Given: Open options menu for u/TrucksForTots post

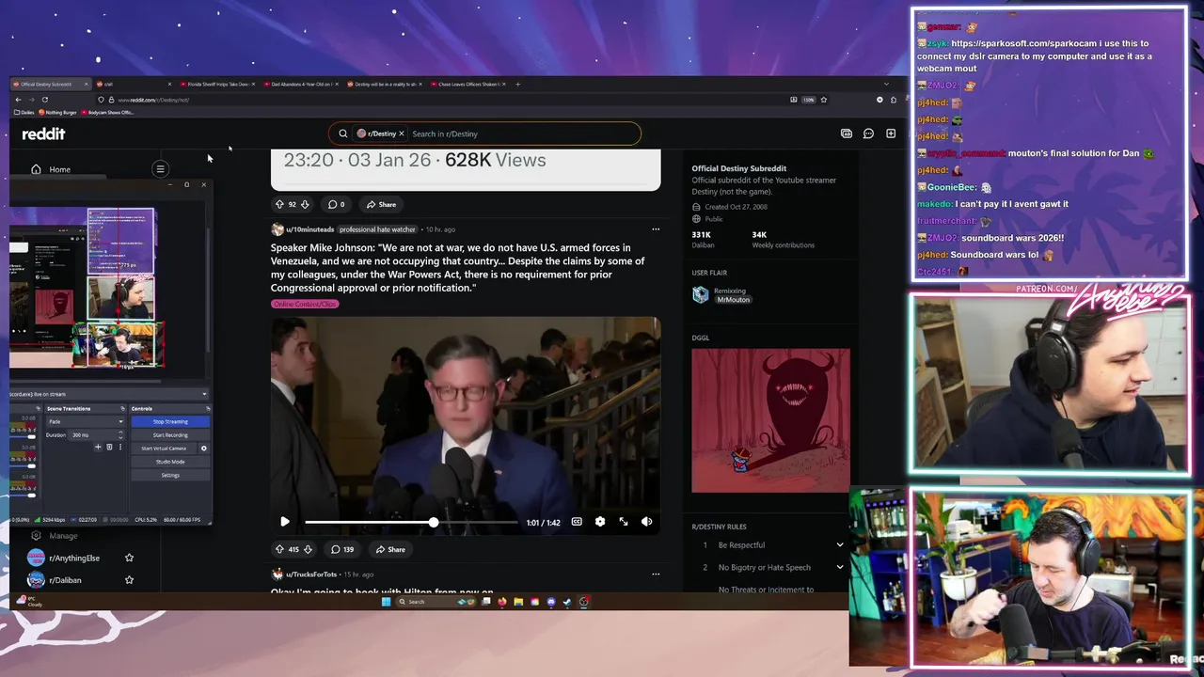Looking at the screenshot, I should (656, 575).
